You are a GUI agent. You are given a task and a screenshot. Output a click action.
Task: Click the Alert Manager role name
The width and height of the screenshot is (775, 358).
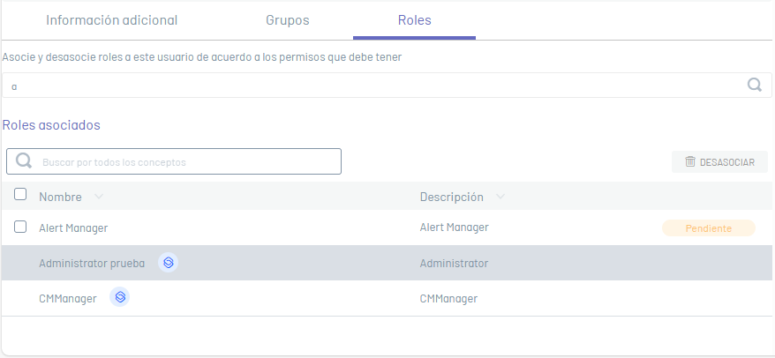(73, 227)
